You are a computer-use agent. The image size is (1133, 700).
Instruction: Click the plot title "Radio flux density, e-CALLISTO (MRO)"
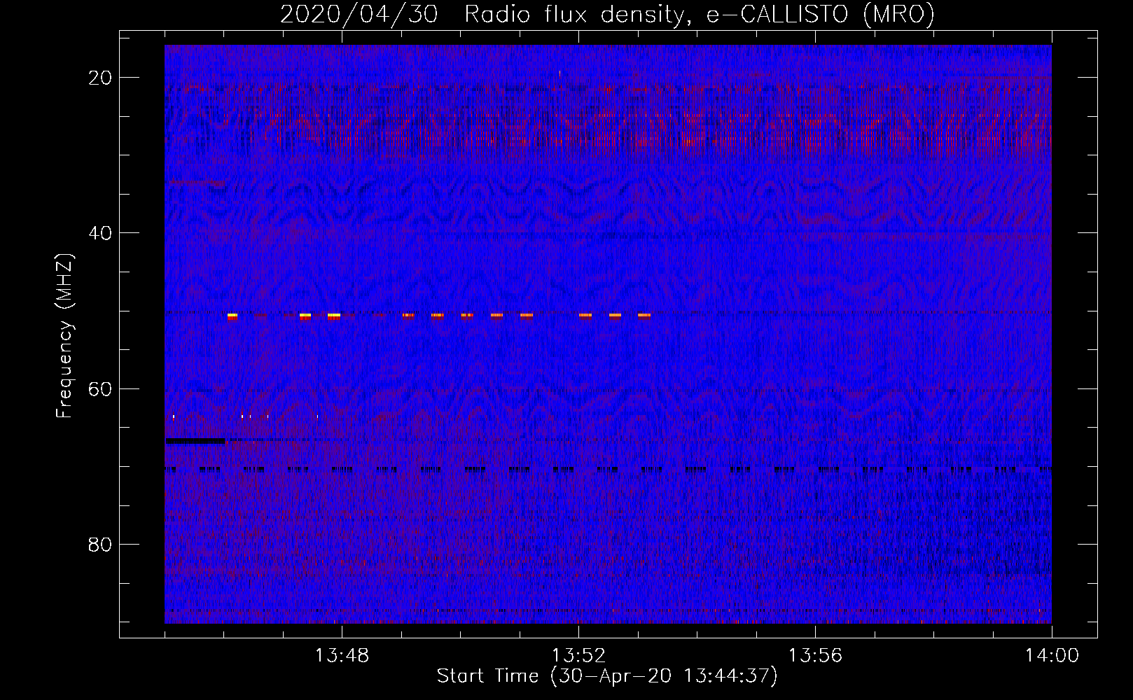tap(700, 14)
